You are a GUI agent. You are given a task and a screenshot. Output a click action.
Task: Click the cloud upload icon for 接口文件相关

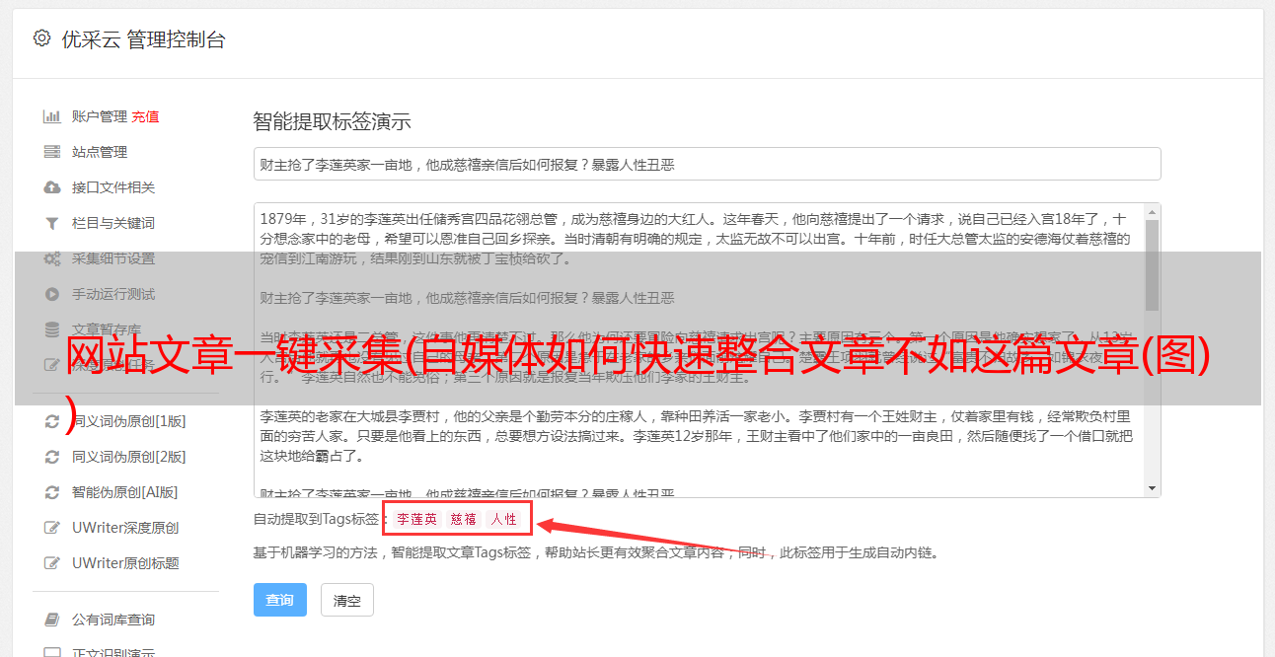tap(52, 187)
